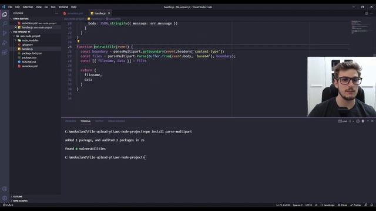The width and height of the screenshot is (376, 211).
Task: Open the Extensions view
Action: tap(5, 52)
